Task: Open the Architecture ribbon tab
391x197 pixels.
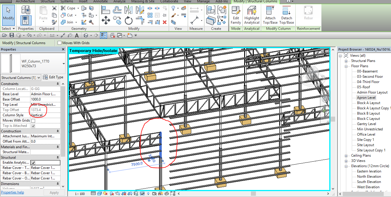Action: click(25, 1)
